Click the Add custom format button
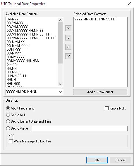 [100, 92]
